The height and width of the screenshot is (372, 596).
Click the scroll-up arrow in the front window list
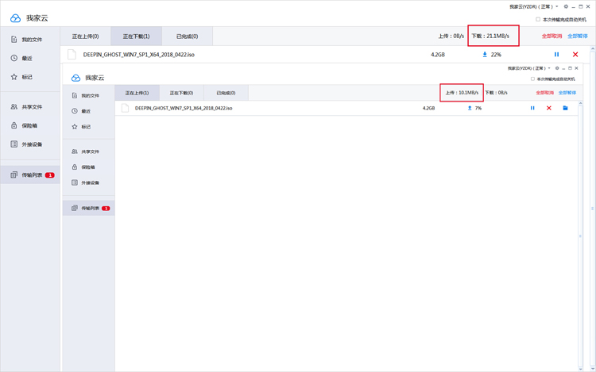[580, 104]
